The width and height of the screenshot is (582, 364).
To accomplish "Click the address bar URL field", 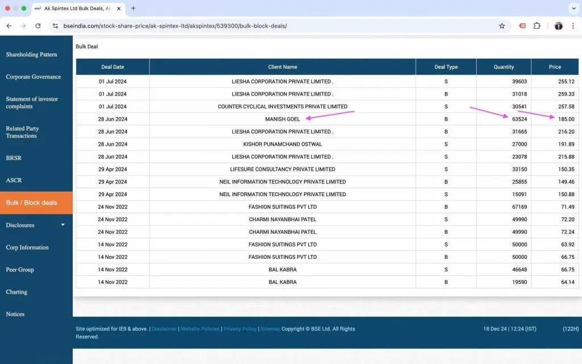I will tap(273, 26).
